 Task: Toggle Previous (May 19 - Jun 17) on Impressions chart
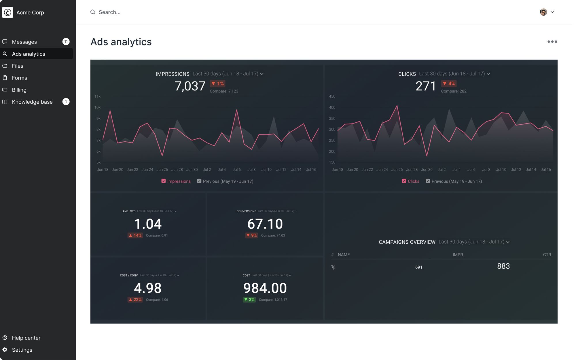199,181
